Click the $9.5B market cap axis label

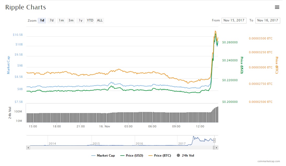19,55
